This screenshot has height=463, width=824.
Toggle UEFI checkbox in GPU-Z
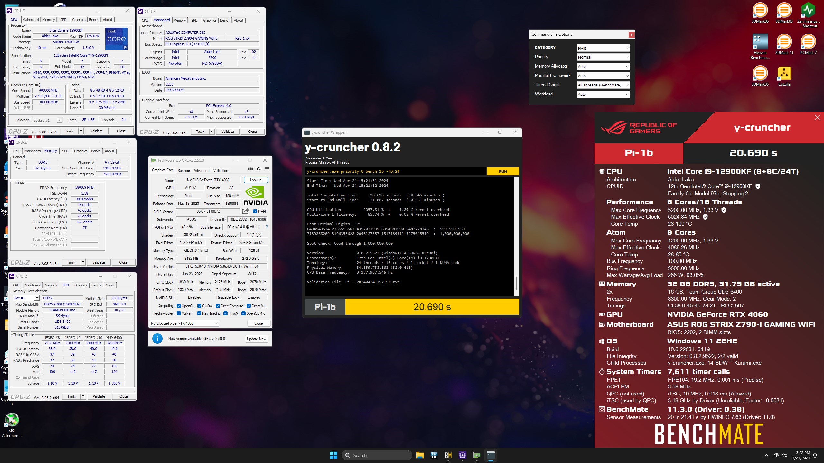coord(255,212)
